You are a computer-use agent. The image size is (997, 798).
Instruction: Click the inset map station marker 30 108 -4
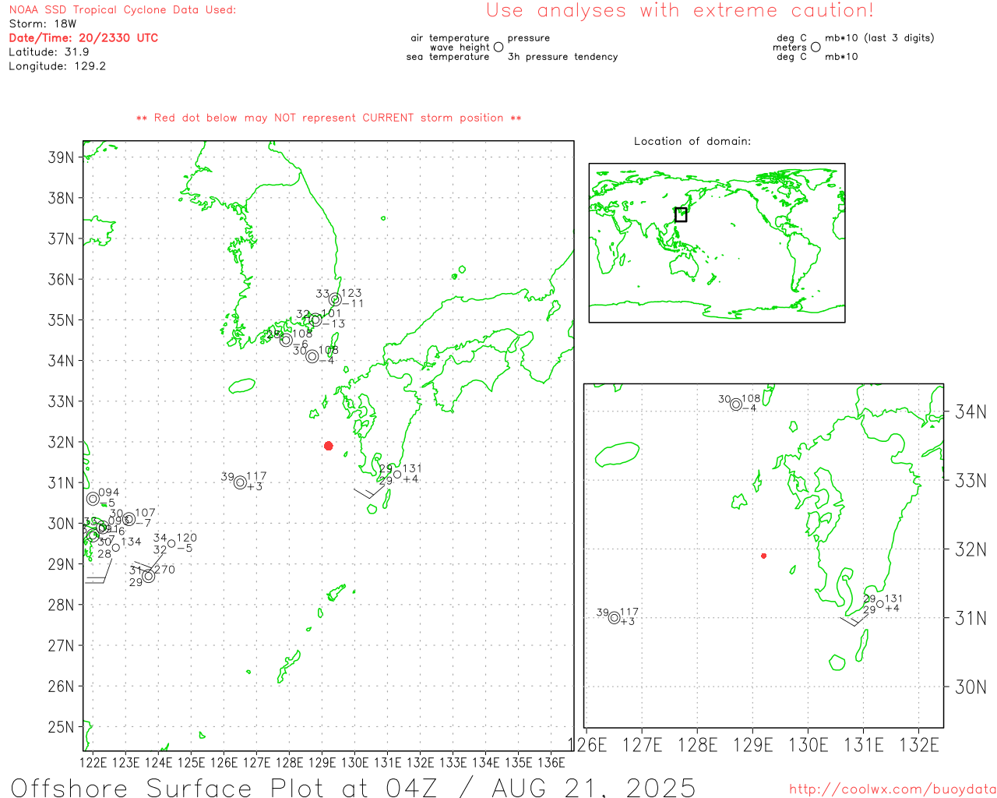pos(736,404)
